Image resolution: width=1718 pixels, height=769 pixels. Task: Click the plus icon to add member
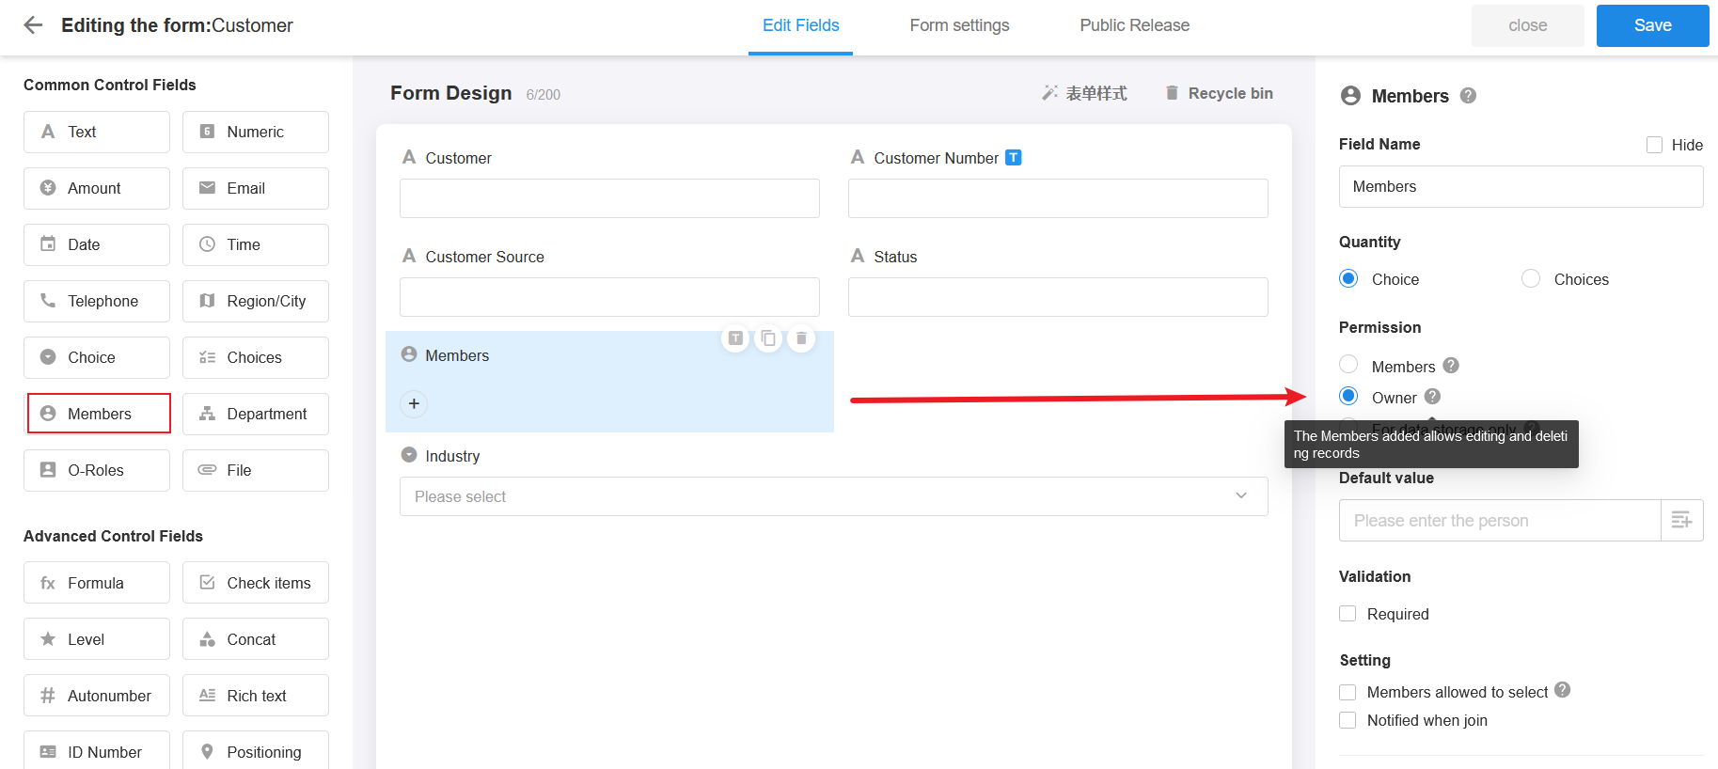coord(414,403)
